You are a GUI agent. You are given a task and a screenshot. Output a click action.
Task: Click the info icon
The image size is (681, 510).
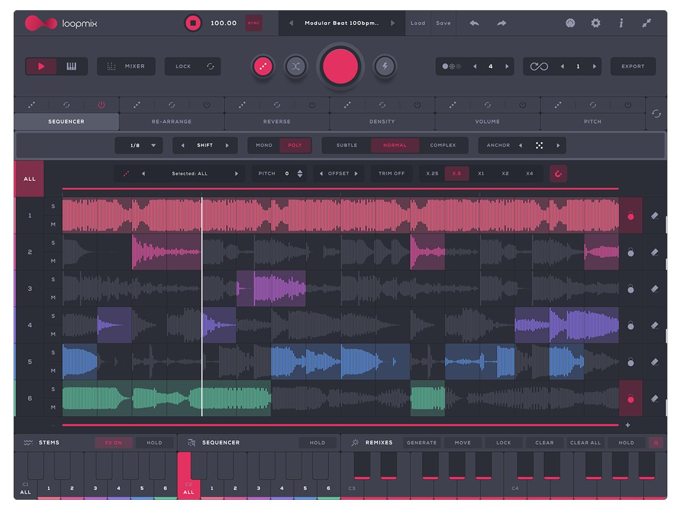[621, 23]
